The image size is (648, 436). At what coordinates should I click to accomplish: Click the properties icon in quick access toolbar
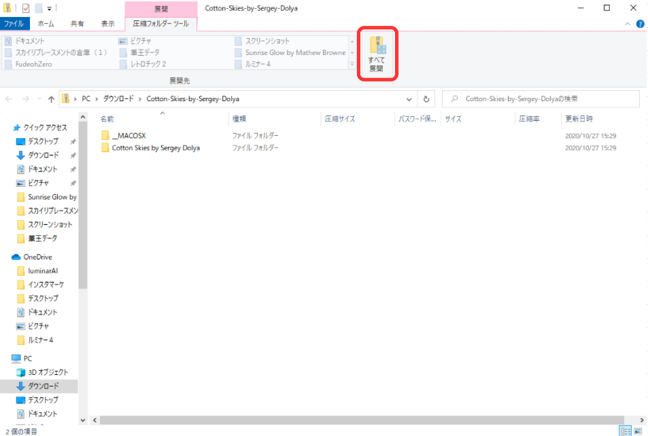pos(26,8)
